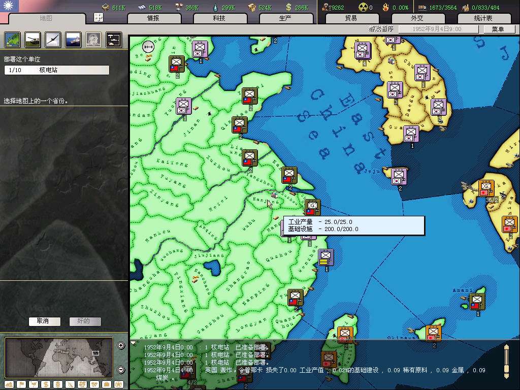520x390 pixels.
Task: Open the land units tank icon
Action: (33, 40)
